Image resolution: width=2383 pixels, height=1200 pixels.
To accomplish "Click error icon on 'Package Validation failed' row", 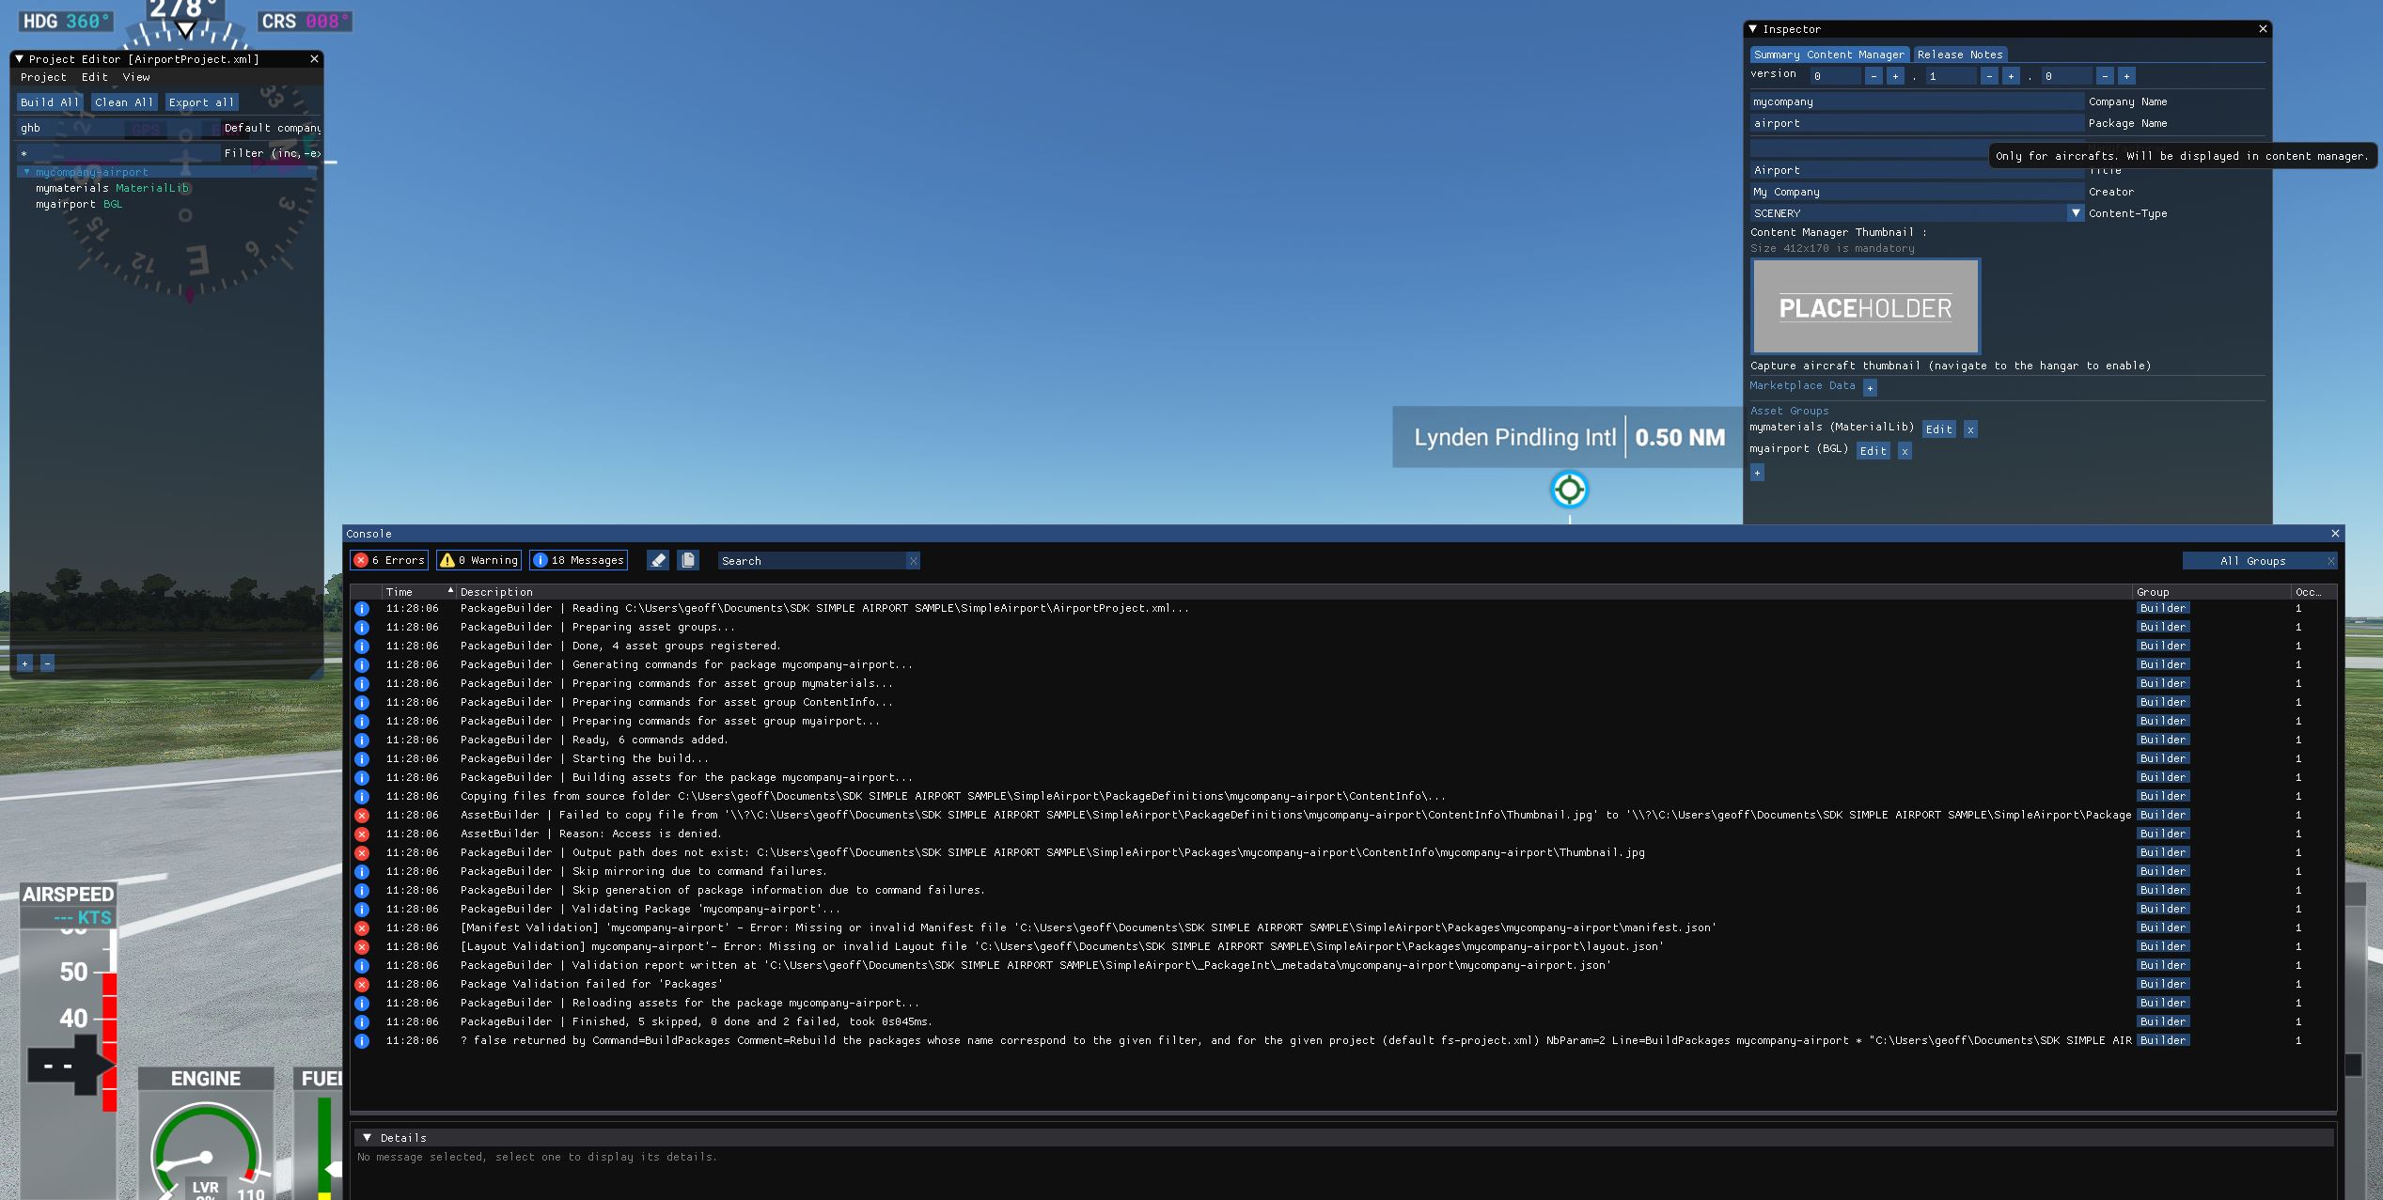I will pyautogui.click(x=362, y=984).
